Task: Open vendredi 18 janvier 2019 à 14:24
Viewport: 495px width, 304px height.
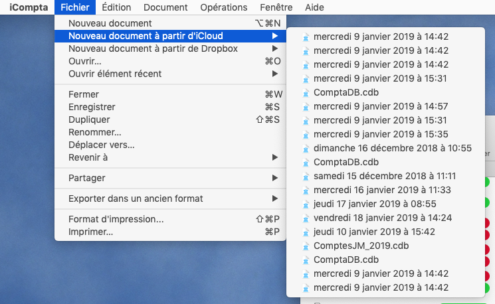Action: tap(385, 218)
